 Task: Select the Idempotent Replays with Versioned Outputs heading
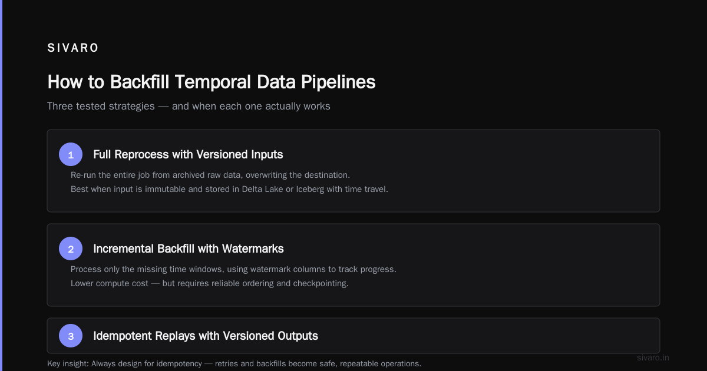206,336
